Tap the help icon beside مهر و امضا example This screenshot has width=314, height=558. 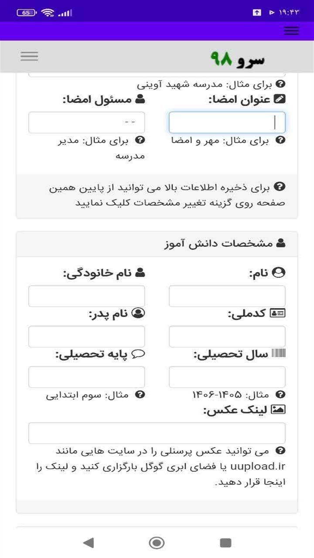pos(281,140)
